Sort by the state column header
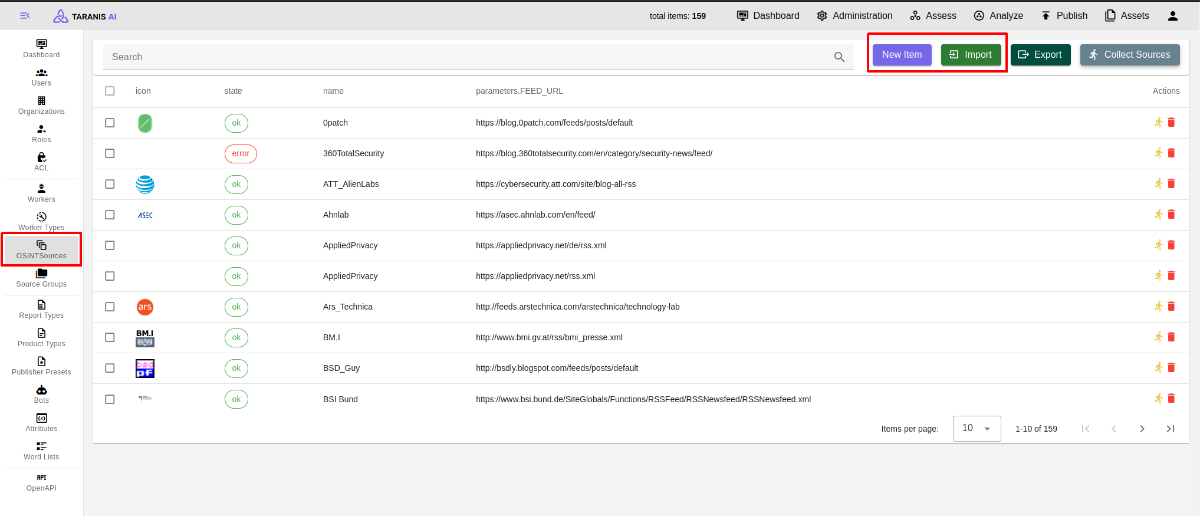 coord(233,91)
